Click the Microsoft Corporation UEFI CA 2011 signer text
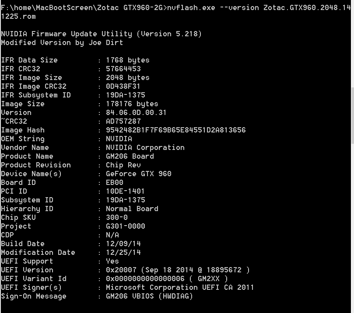 tap(179, 287)
